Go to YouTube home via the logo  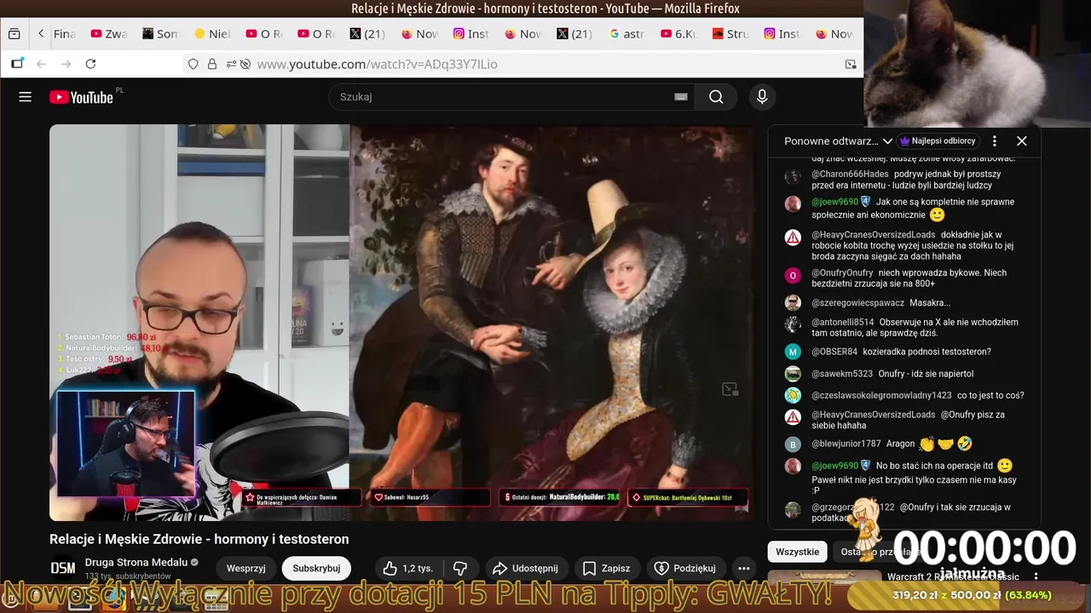(x=82, y=97)
